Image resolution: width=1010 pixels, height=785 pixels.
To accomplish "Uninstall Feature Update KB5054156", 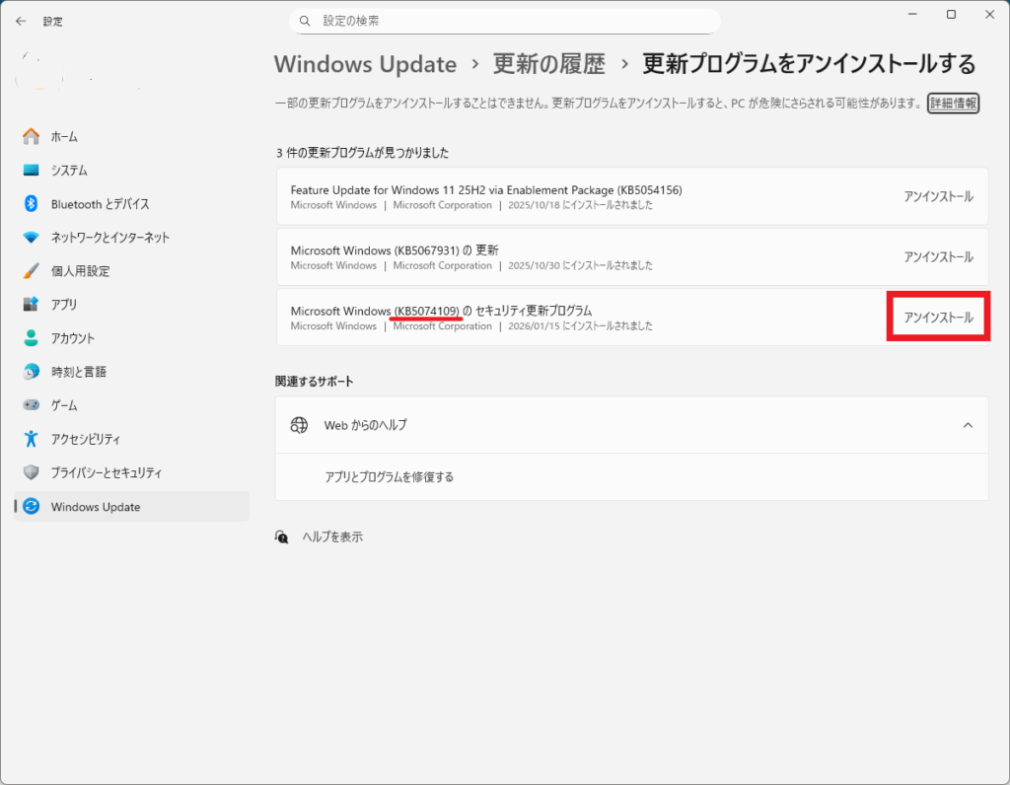I will 938,196.
